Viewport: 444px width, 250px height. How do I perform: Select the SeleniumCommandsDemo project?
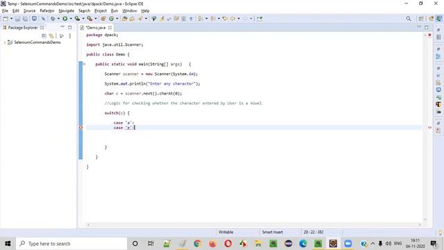tap(37, 42)
